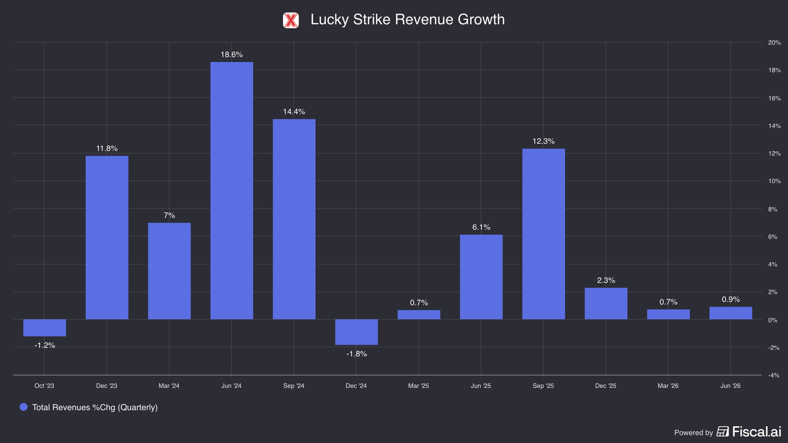Select the "0.7%" label above Mar '26

coord(668,302)
